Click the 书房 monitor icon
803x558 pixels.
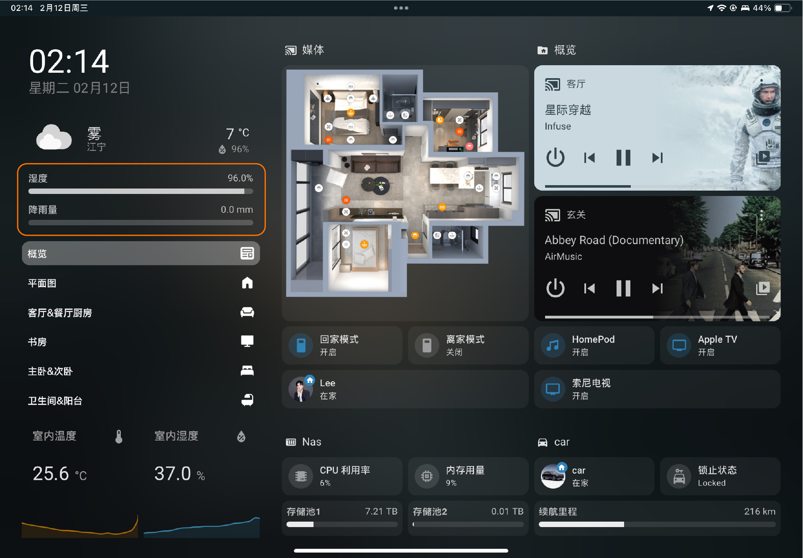247,341
